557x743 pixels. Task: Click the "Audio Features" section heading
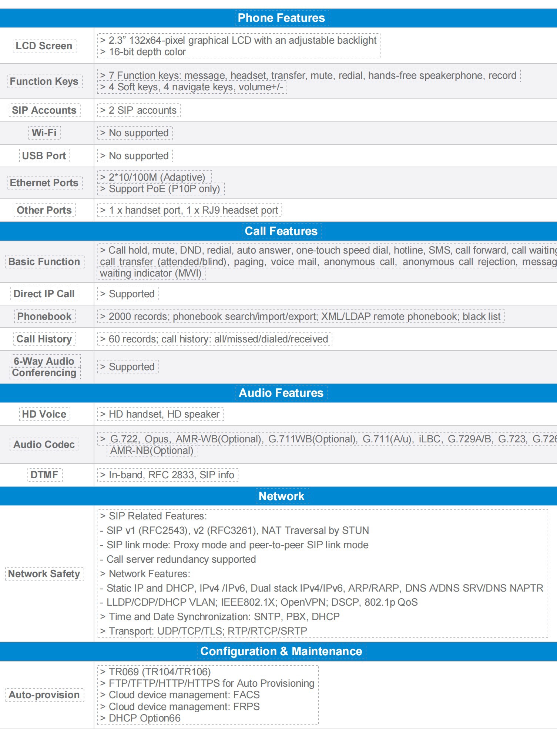pos(281,392)
